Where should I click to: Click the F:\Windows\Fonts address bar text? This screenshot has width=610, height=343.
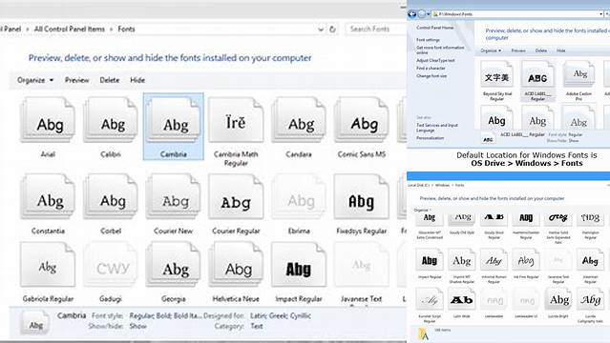[455, 14]
